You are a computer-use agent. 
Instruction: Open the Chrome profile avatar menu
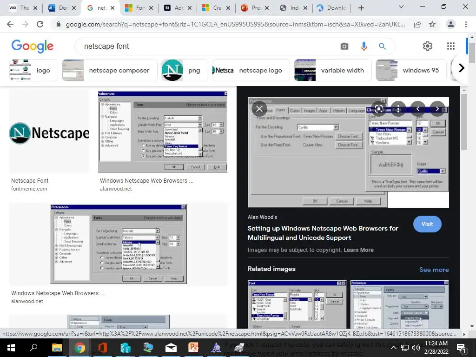click(451, 24)
